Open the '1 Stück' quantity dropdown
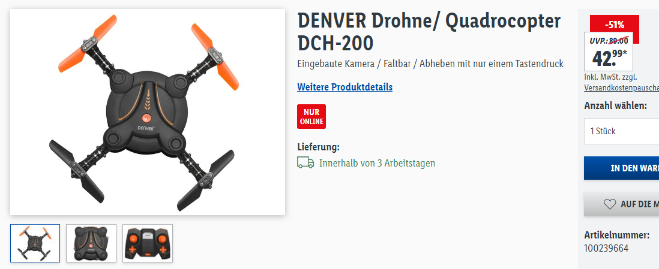The height and width of the screenshot is (269, 659). coord(622,131)
